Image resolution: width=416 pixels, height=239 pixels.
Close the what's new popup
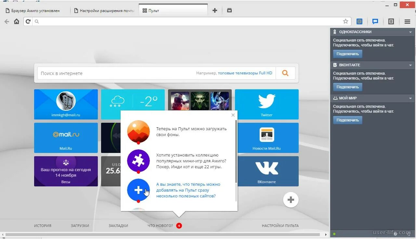pyautogui.click(x=233, y=115)
